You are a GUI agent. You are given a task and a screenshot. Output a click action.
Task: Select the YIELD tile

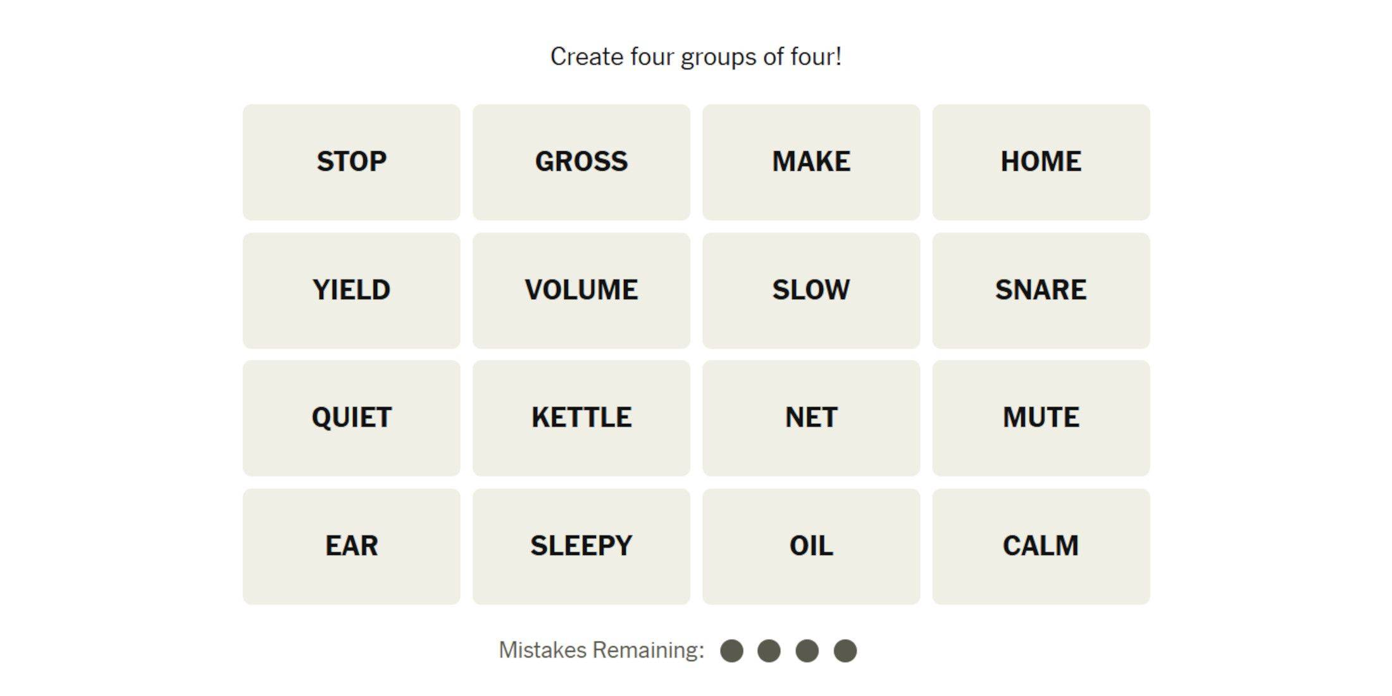352,289
